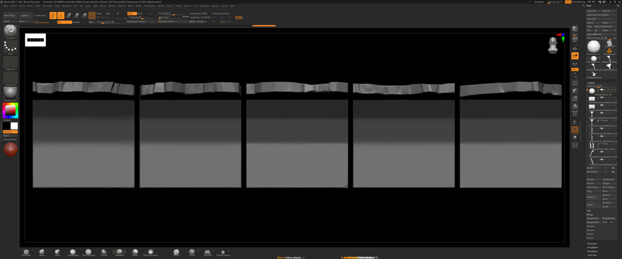Click Decimate Current button
Screen dimensions: 622x259
tap(172, 21)
